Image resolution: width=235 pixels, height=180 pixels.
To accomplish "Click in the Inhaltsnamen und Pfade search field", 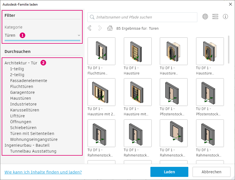I will click(x=142, y=17).
